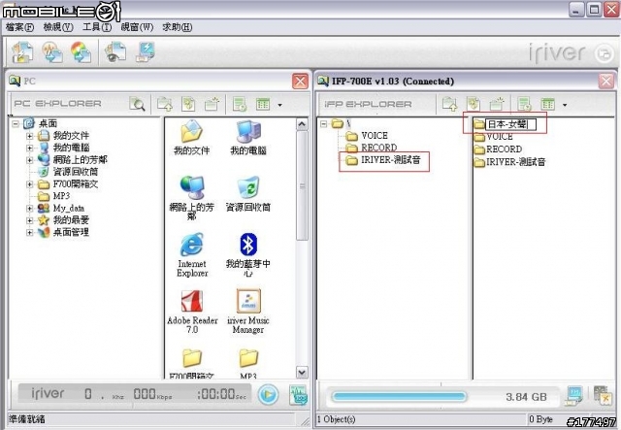Expand F700開箱文 folder in PC tree
This screenshot has width=621, height=430.
pyautogui.click(x=29, y=184)
